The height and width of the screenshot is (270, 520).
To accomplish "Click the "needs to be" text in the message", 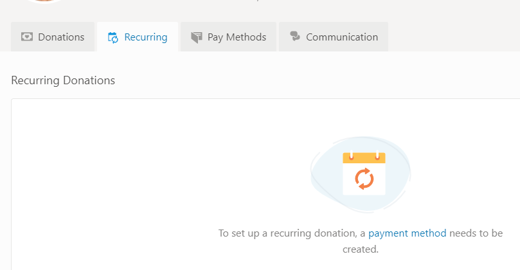I will pyautogui.click(x=476, y=233).
